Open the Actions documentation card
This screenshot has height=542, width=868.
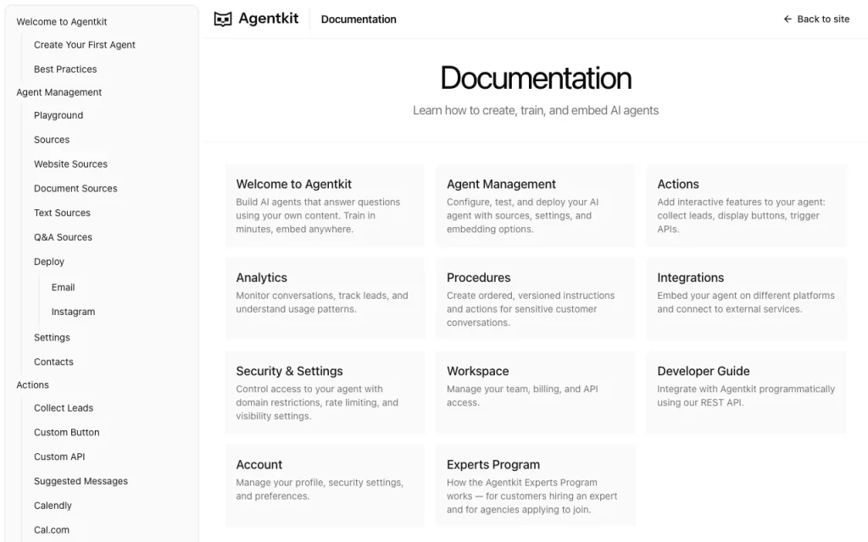click(746, 205)
